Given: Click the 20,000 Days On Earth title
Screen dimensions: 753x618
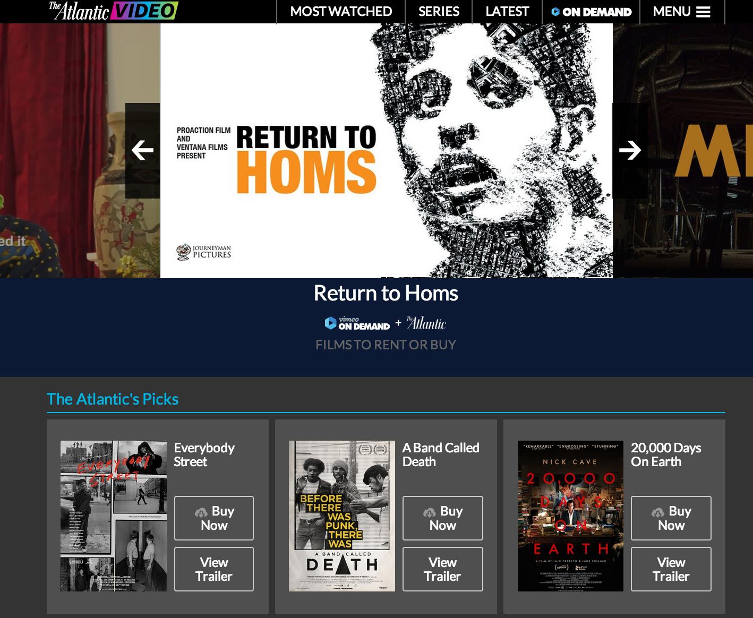Looking at the screenshot, I should pos(666,454).
